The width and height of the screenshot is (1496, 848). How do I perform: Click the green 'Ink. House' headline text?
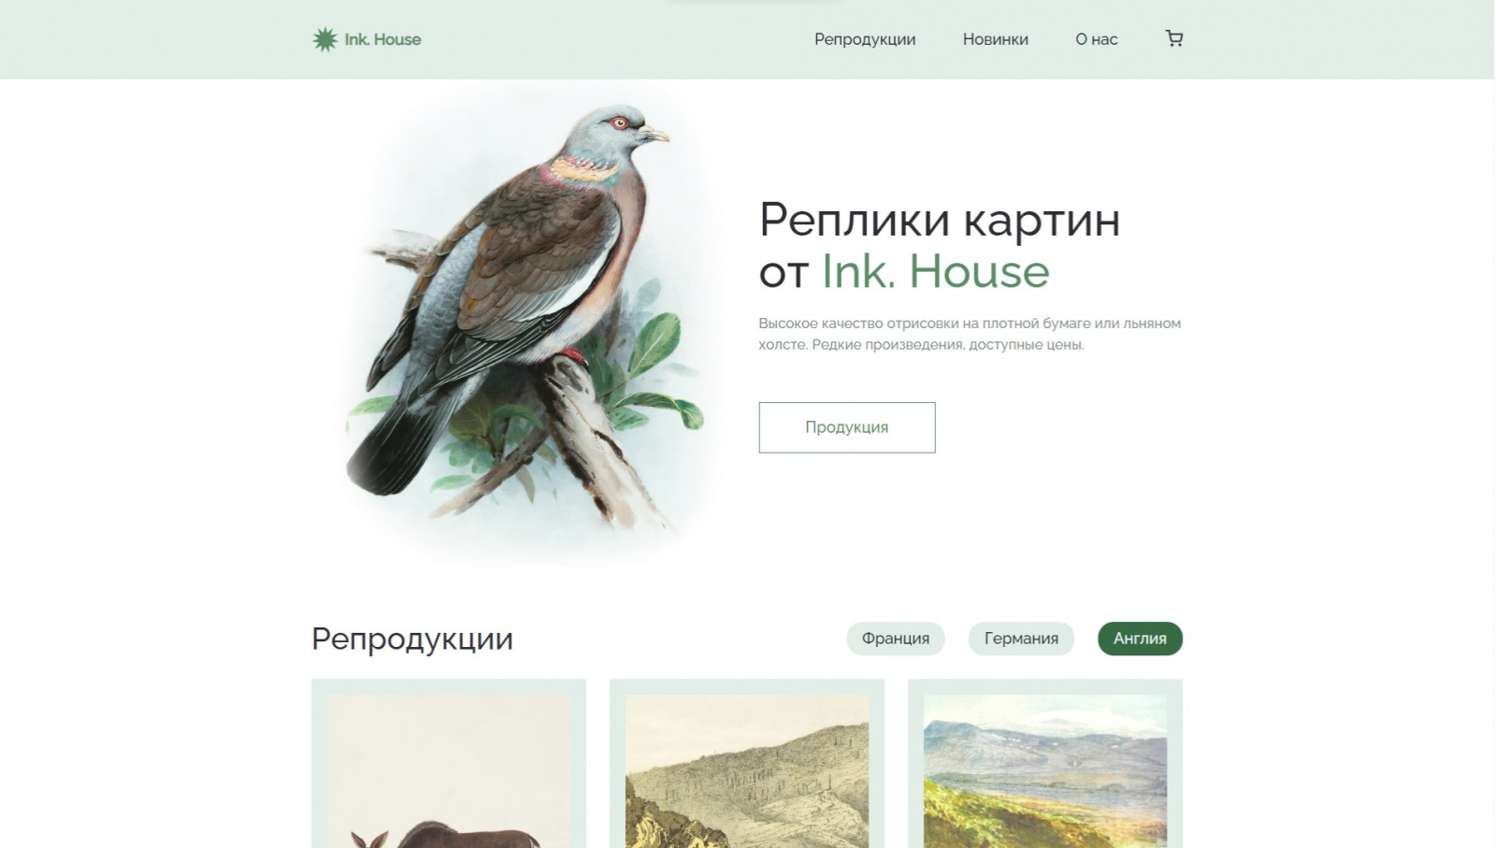click(935, 272)
